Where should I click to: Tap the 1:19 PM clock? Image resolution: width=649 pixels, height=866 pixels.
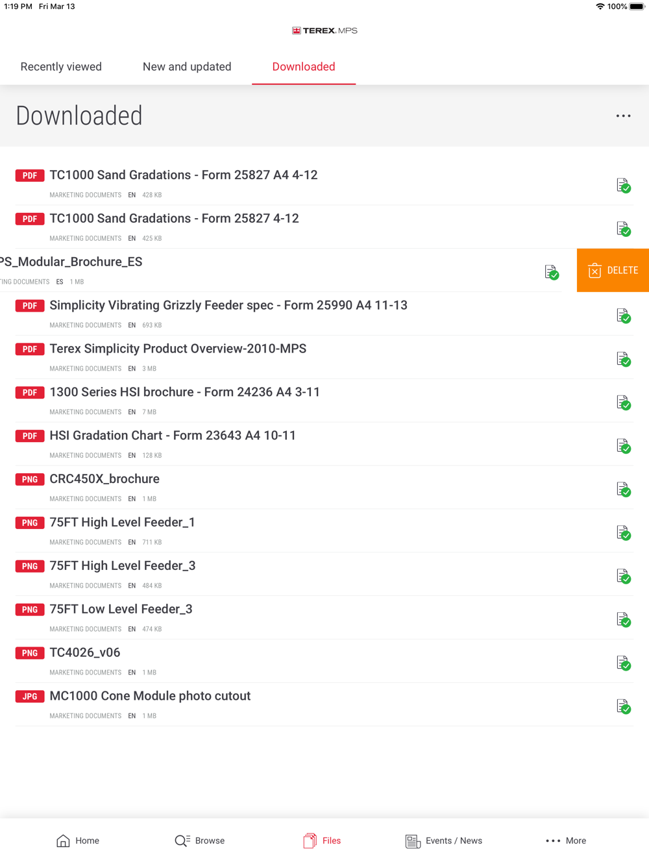tap(18, 6)
